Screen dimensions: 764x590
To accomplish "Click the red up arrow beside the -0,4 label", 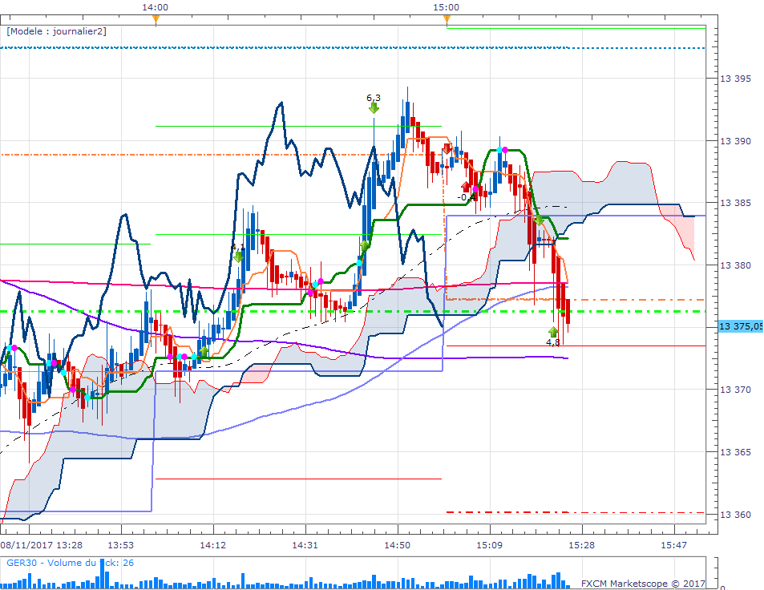I will (x=467, y=187).
